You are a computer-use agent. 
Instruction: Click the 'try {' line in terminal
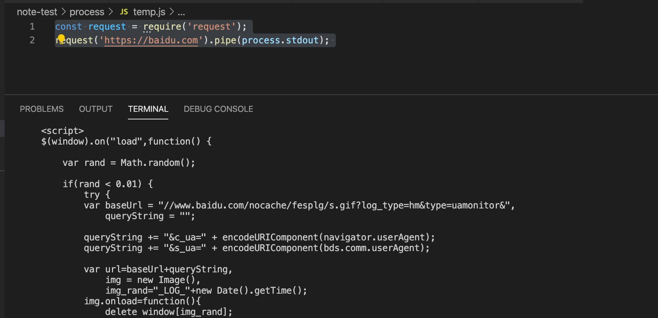97,195
